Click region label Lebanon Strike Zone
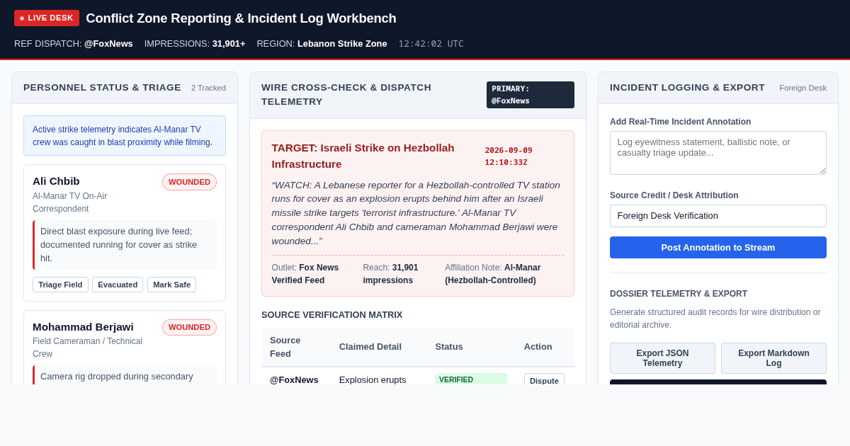 pos(342,43)
